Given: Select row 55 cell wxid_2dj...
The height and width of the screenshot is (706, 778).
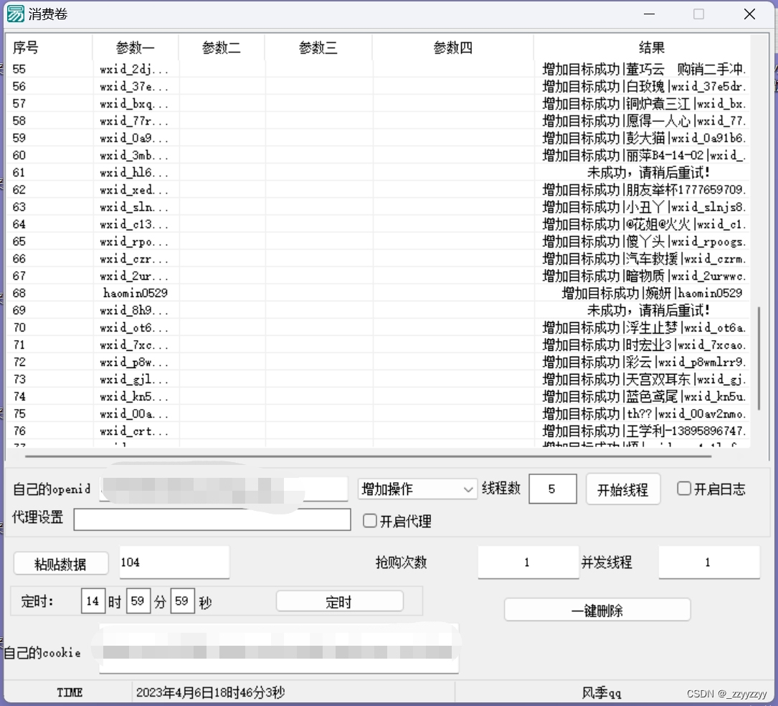Looking at the screenshot, I should coord(136,69).
